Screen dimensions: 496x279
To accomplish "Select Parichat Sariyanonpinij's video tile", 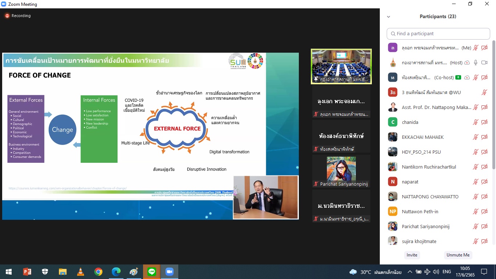I will pyautogui.click(x=341, y=171).
